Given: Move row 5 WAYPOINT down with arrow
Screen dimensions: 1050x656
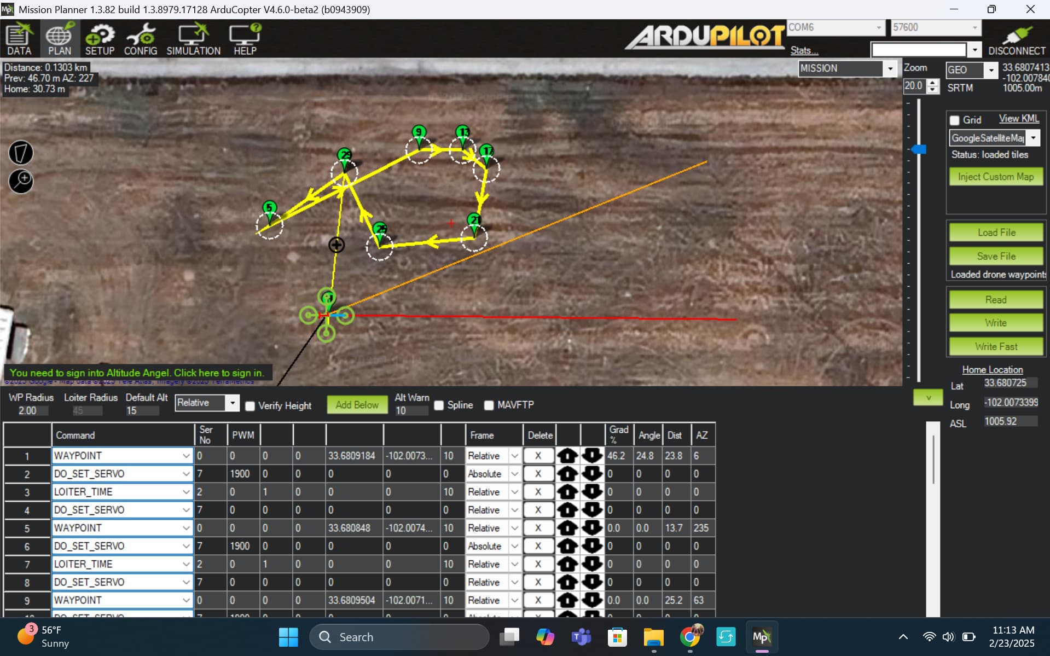Looking at the screenshot, I should (x=592, y=527).
